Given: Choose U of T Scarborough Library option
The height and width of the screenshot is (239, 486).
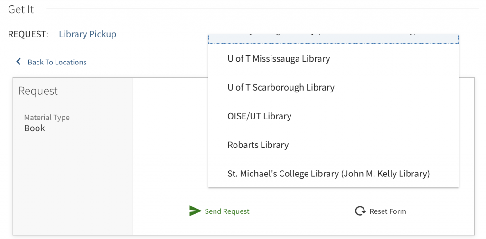Looking at the screenshot, I should click(x=281, y=87).
